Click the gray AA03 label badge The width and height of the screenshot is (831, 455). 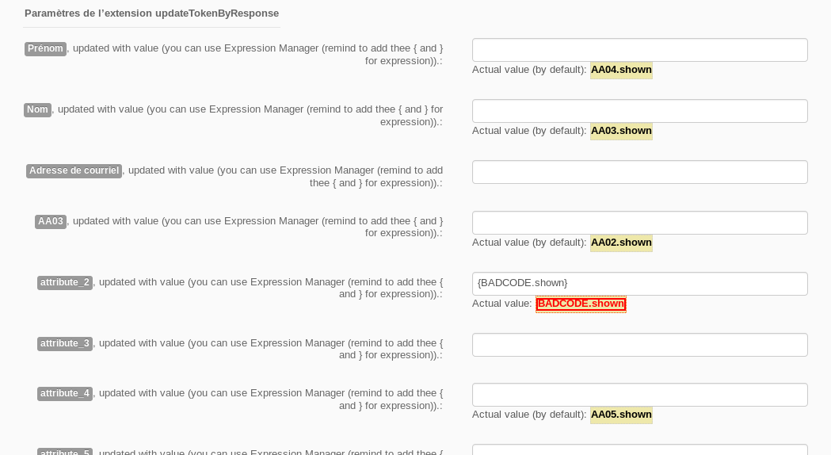(51, 222)
